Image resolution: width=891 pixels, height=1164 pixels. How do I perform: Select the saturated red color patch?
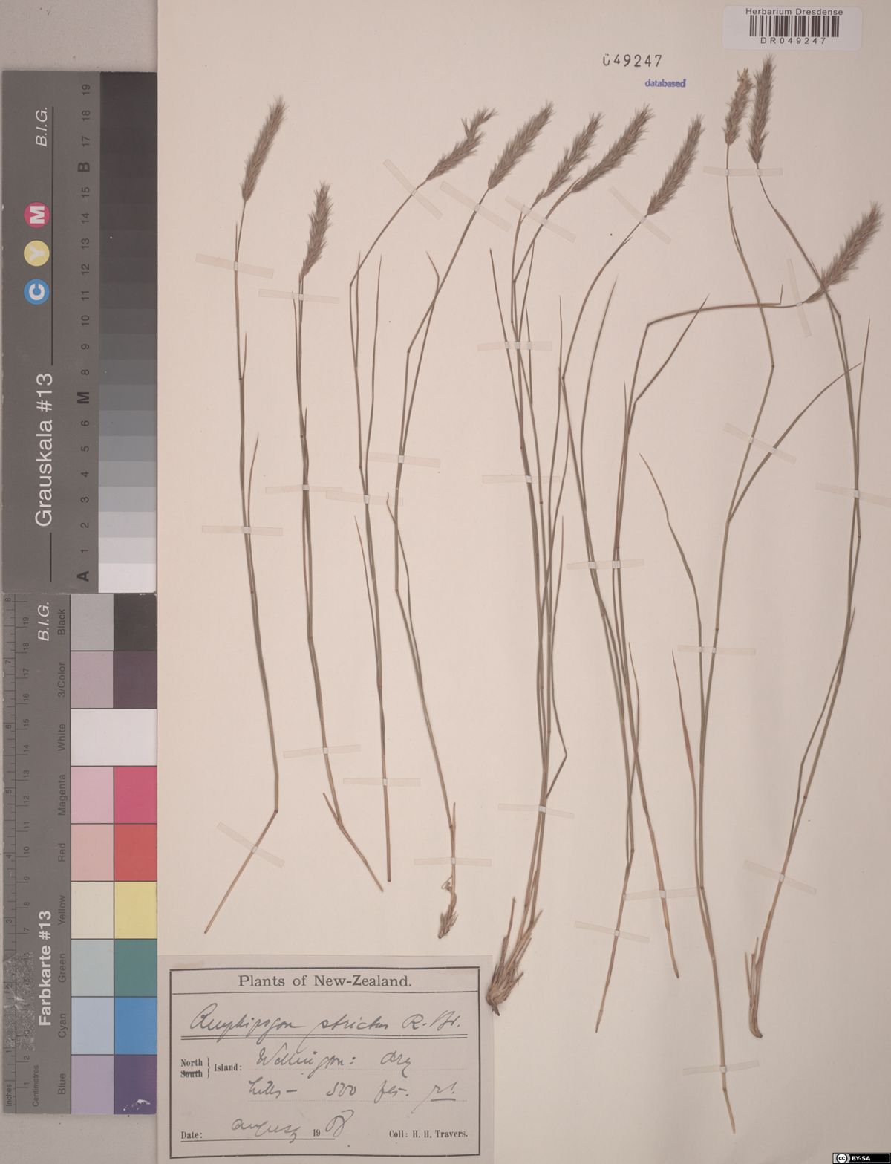pyautogui.click(x=135, y=852)
